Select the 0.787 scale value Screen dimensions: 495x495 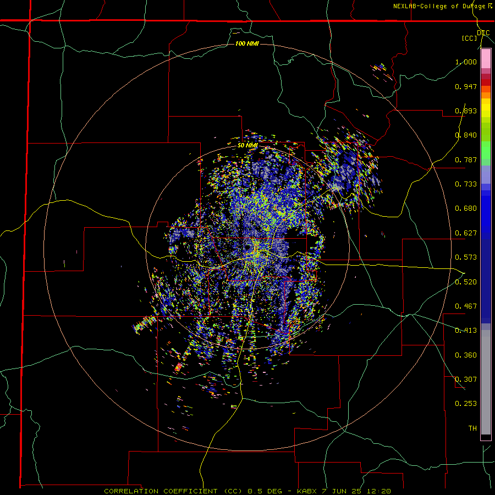[466, 159]
